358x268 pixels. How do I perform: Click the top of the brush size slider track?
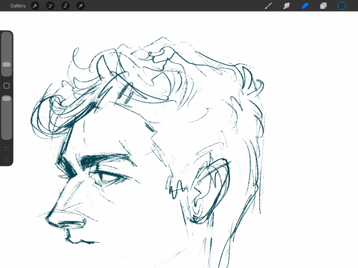click(7, 36)
